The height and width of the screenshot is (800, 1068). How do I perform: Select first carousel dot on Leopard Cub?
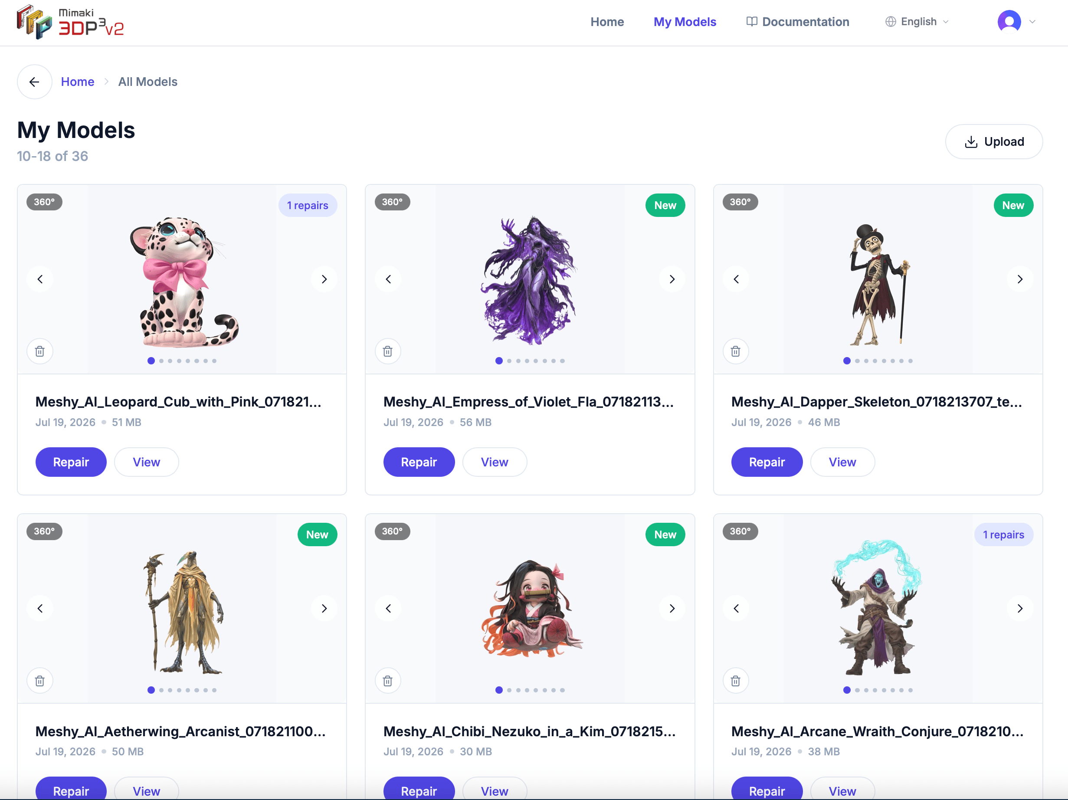click(x=151, y=361)
